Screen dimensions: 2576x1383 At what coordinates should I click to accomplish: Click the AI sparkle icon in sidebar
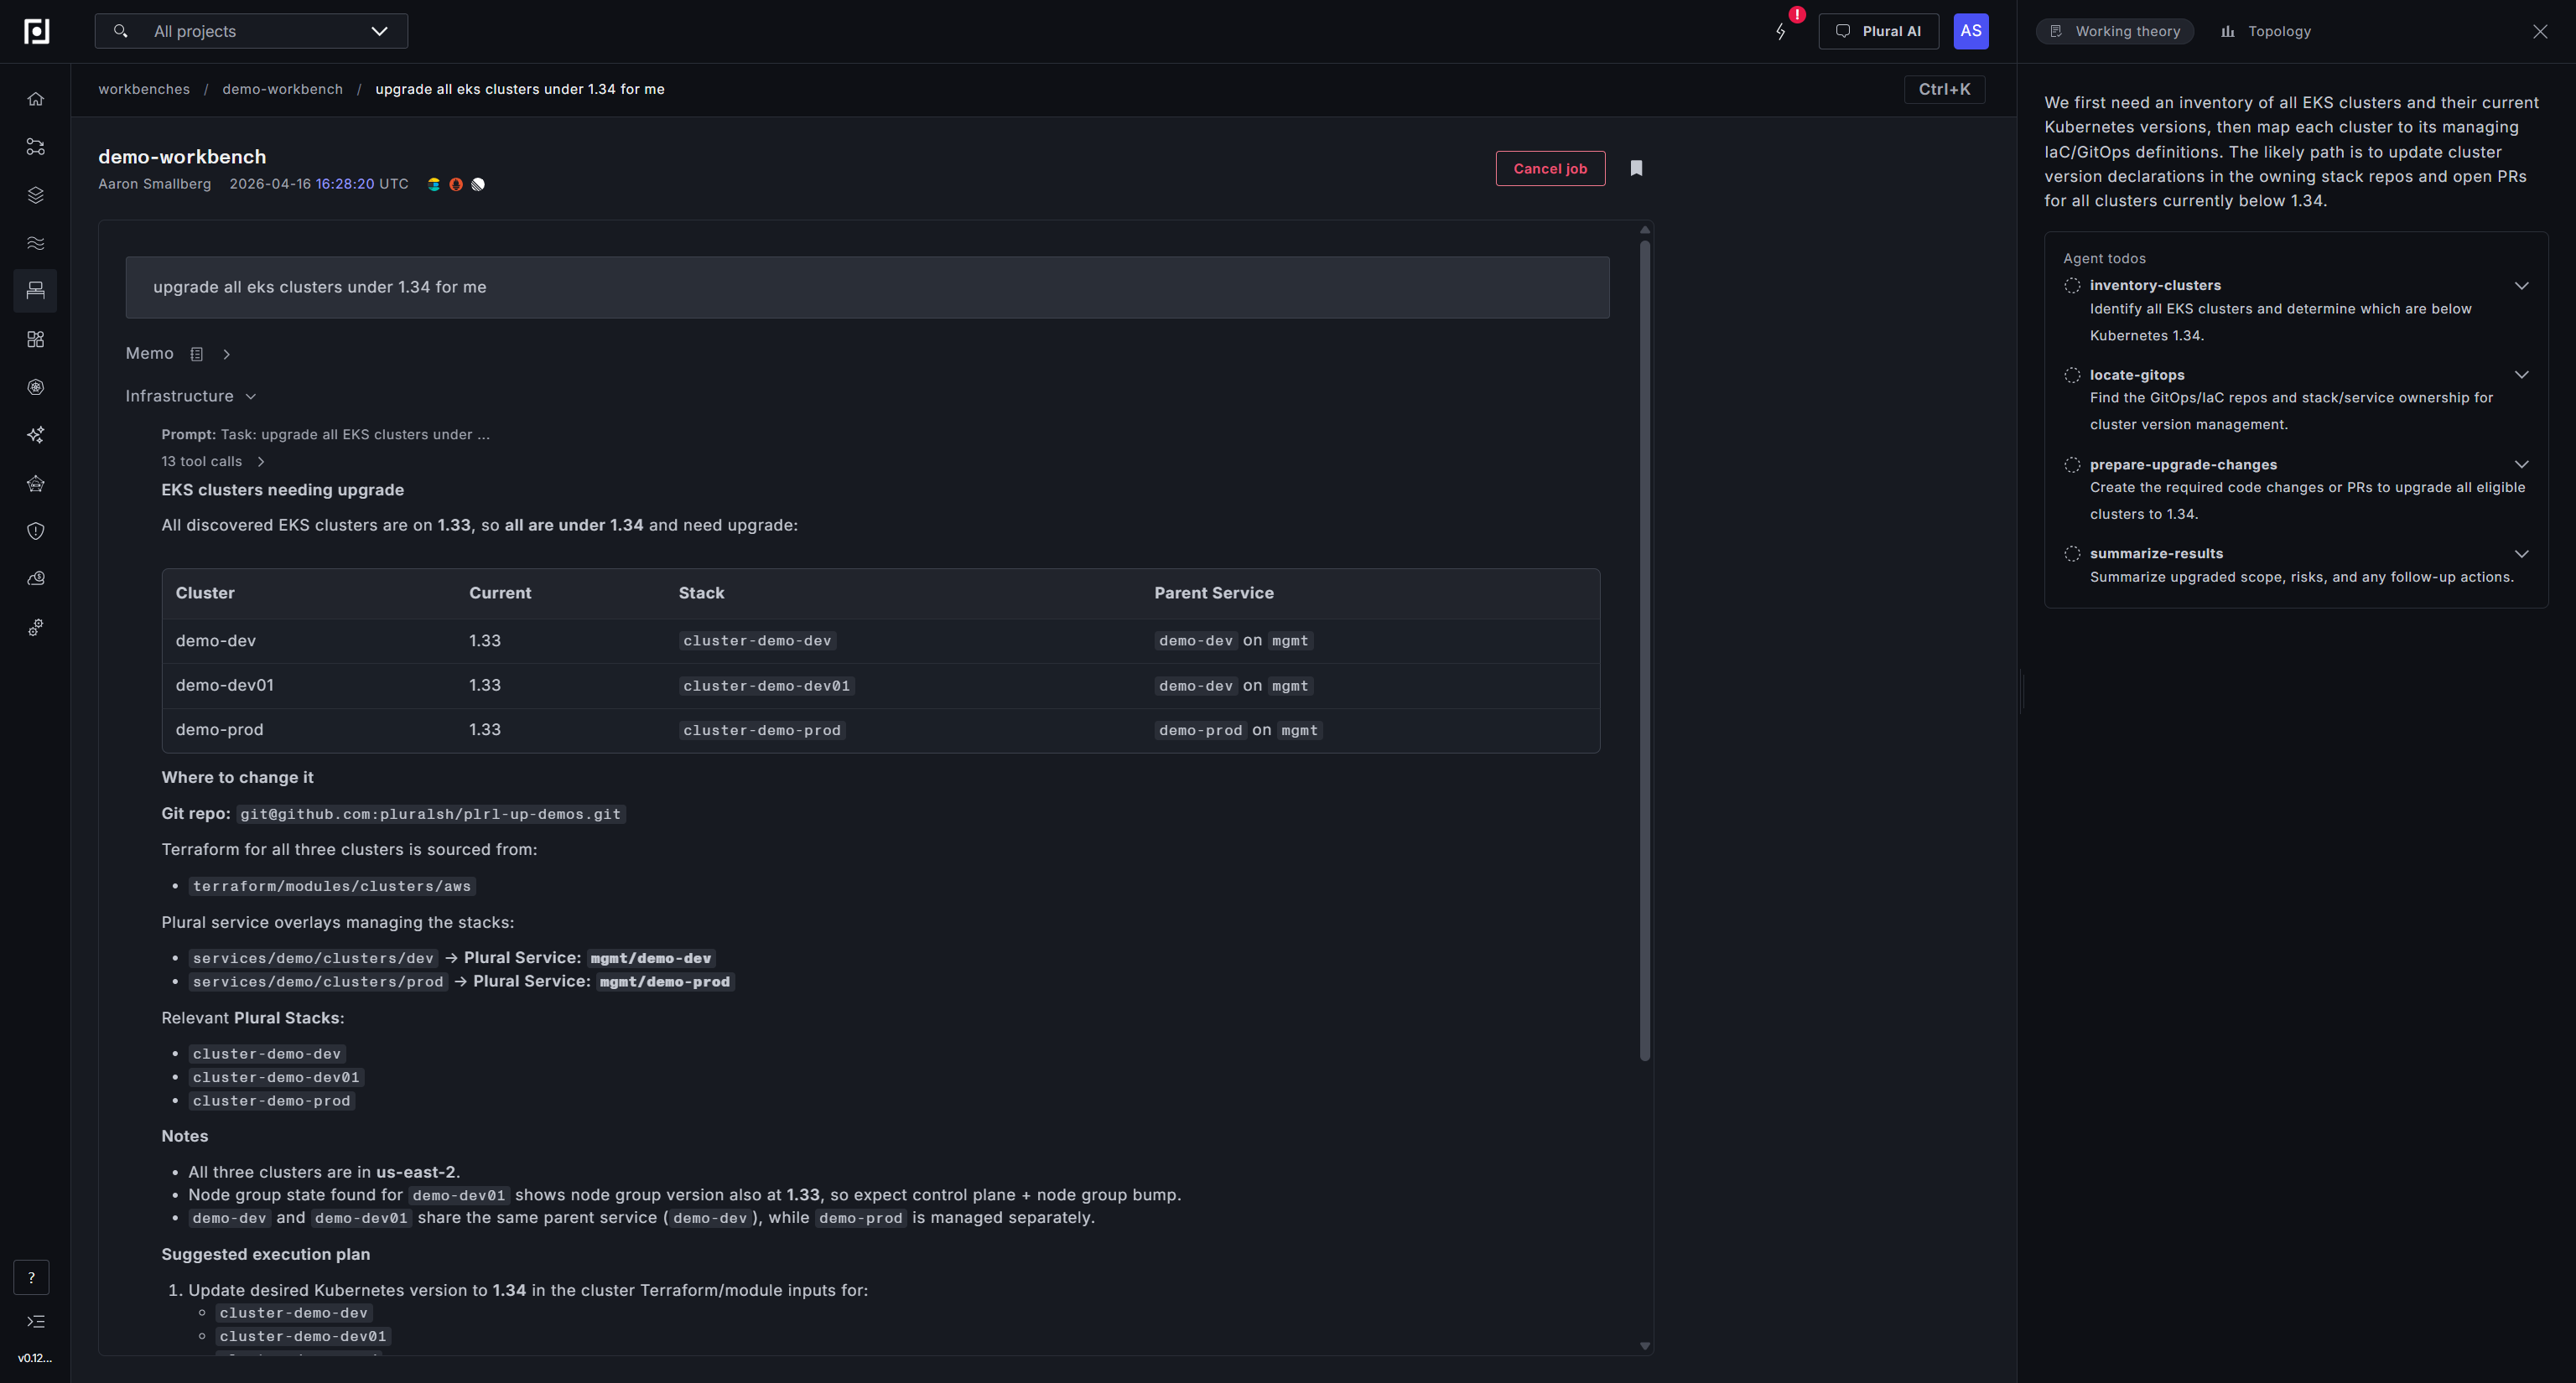(36, 435)
